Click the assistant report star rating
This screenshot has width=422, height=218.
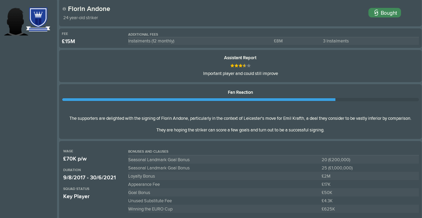tap(241, 65)
